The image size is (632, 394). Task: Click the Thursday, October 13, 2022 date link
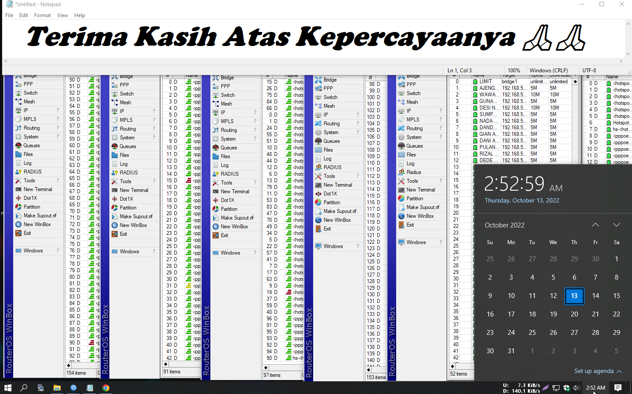[522, 200]
